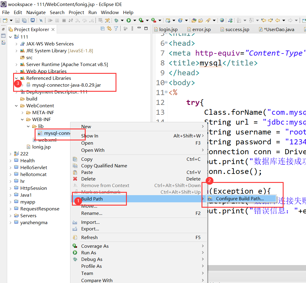306x283 pixels.
Task: Open the Navigate menu
Action: point(36,12)
